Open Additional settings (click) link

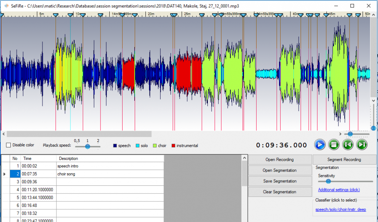pyautogui.click(x=339, y=189)
